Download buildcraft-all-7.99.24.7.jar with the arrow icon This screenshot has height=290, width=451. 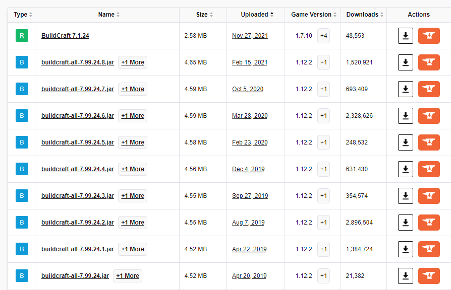click(405, 89)
